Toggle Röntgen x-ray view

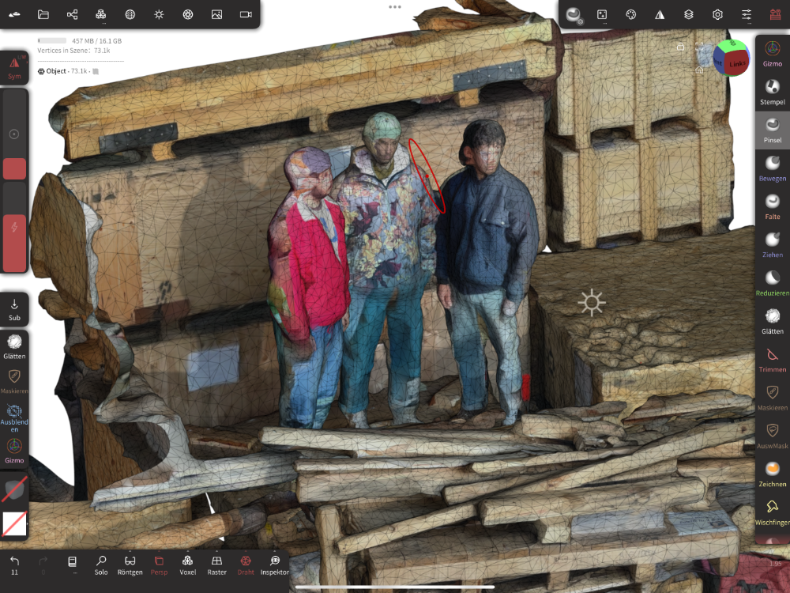click(x=130, y=565)
